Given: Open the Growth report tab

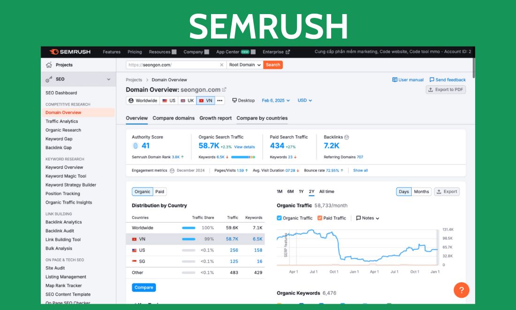Looking at the screenshot, I should (x=215, y=118).
